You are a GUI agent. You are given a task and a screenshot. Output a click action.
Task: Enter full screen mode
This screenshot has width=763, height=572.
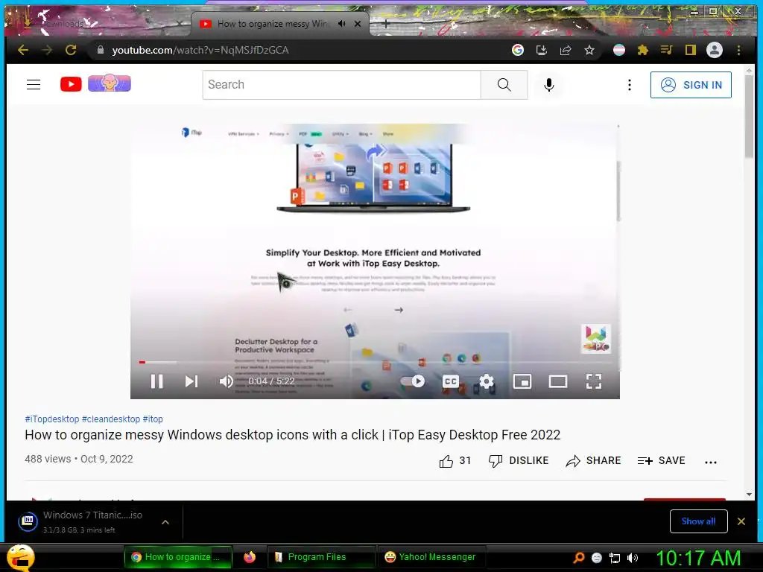(594, 381)
